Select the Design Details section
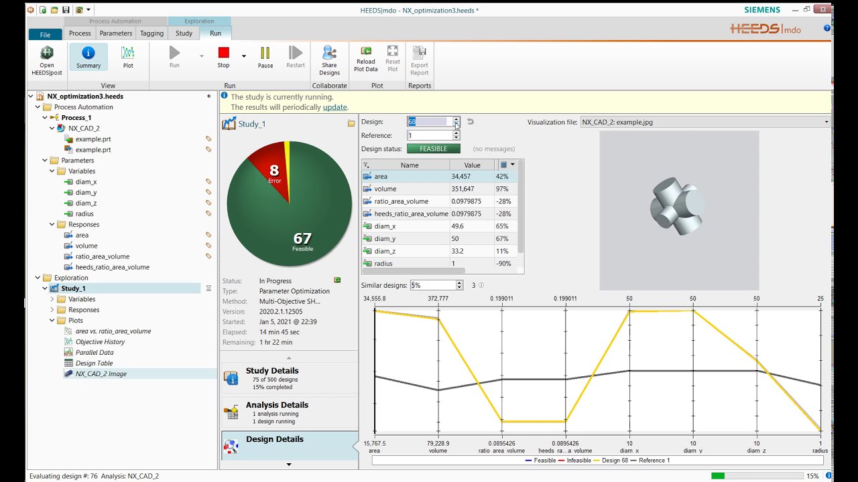Viewport: 858px width, 482px height. tap(290, 445)
